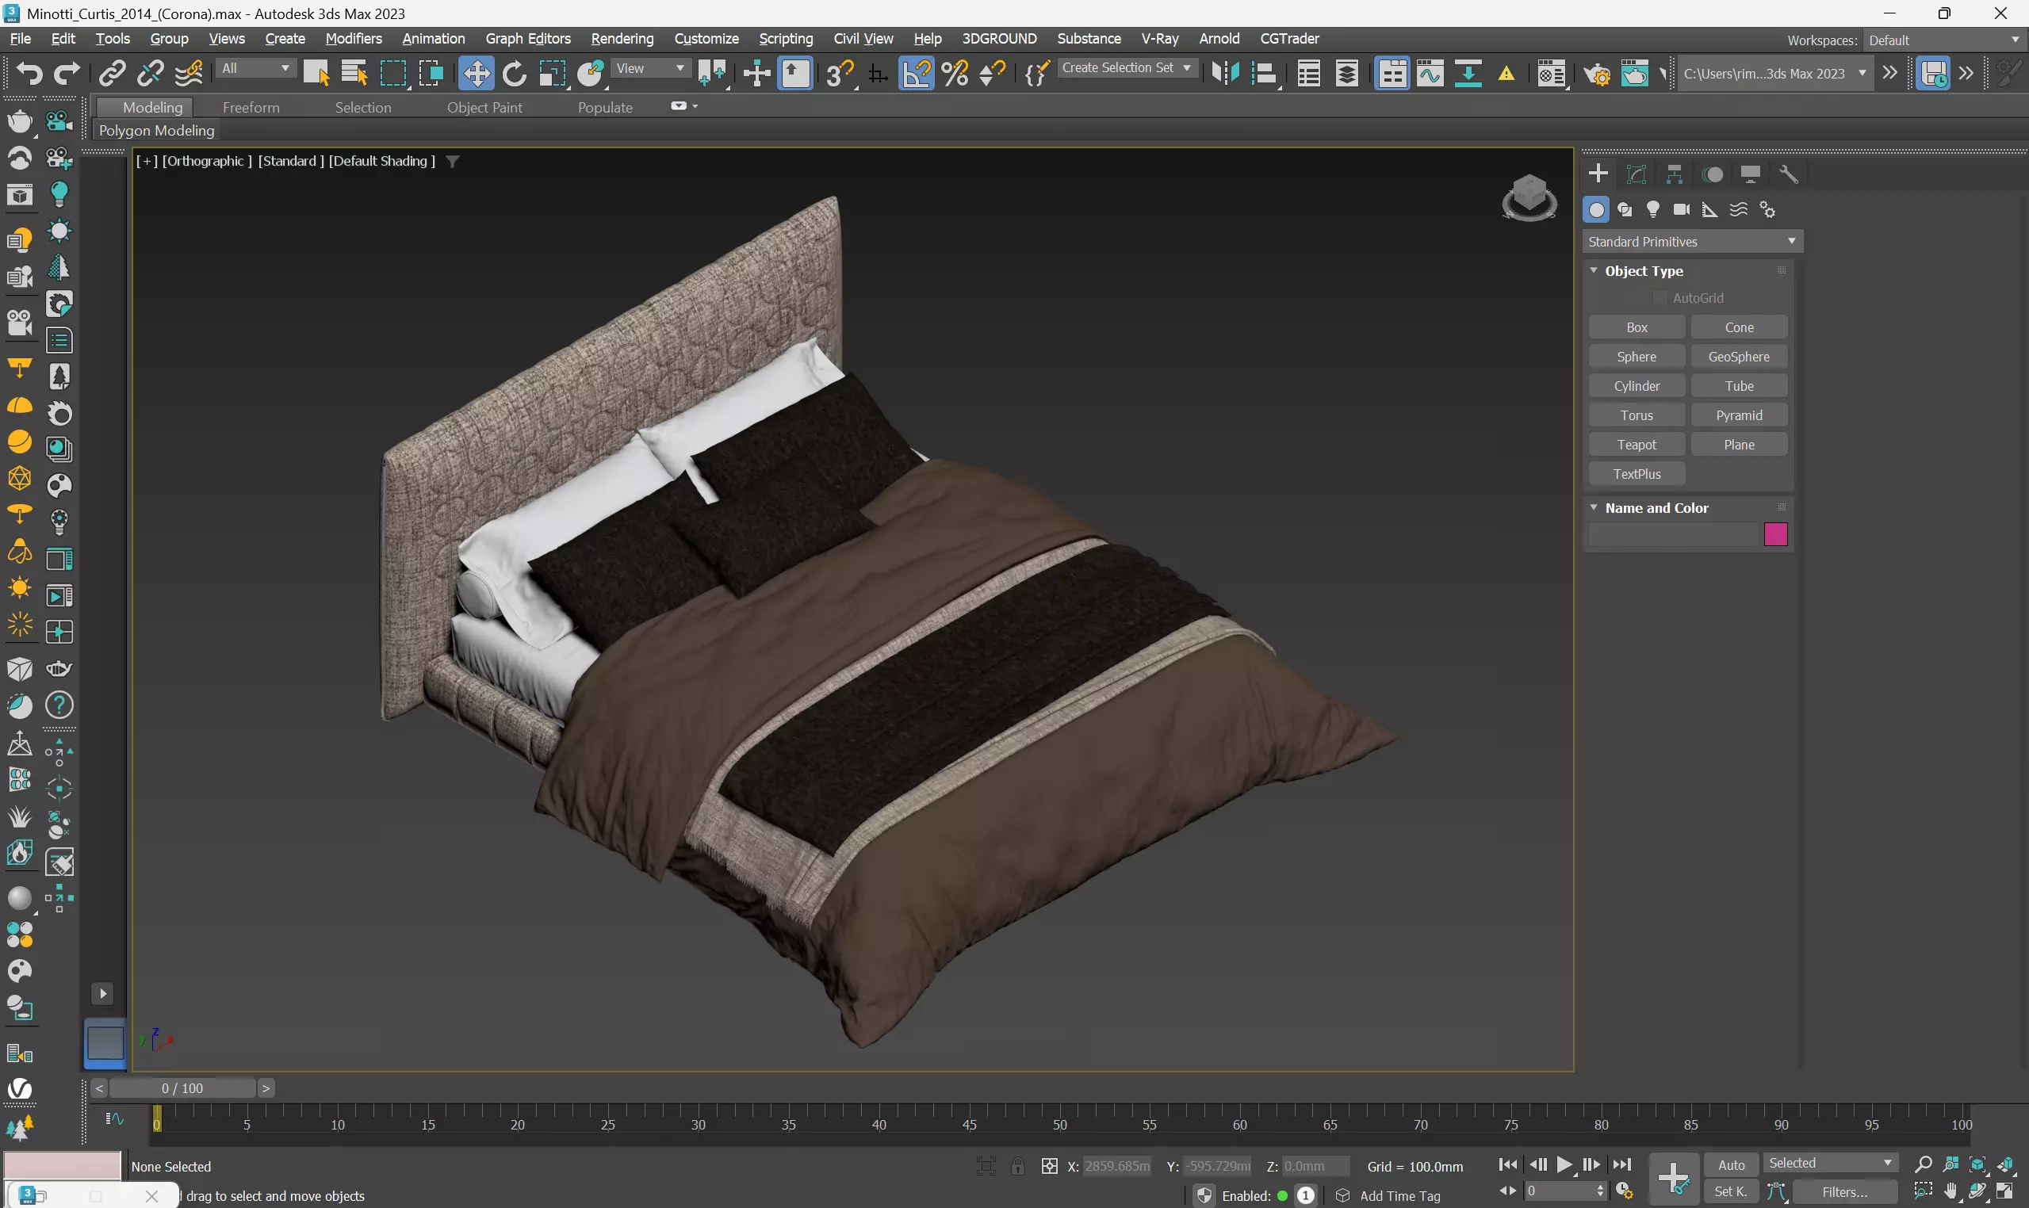This screenshot has height=1208, width=2029.
Task: Open the Create Selection Set dropdown
Action: point(1127,68)
